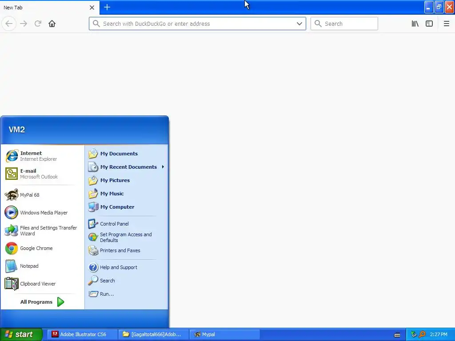Image resolution: width=455 pixels, height=341 pixels.
Task: Launch Google Chrome from Start menu
Action: pyautogui.click(x=42, y=248)
